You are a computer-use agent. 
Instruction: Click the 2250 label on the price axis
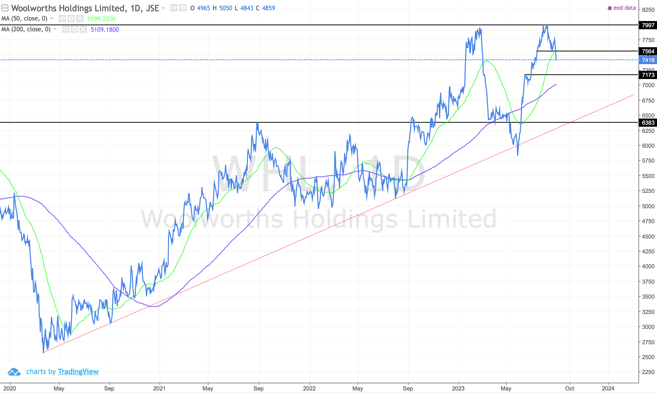(x=648, y=372)
